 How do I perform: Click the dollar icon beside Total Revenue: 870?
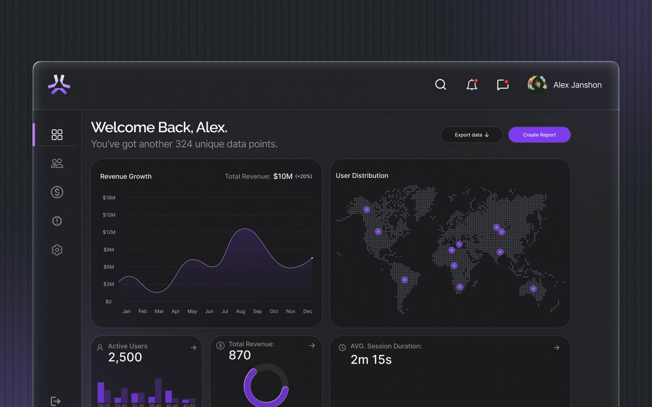[221, 345]
